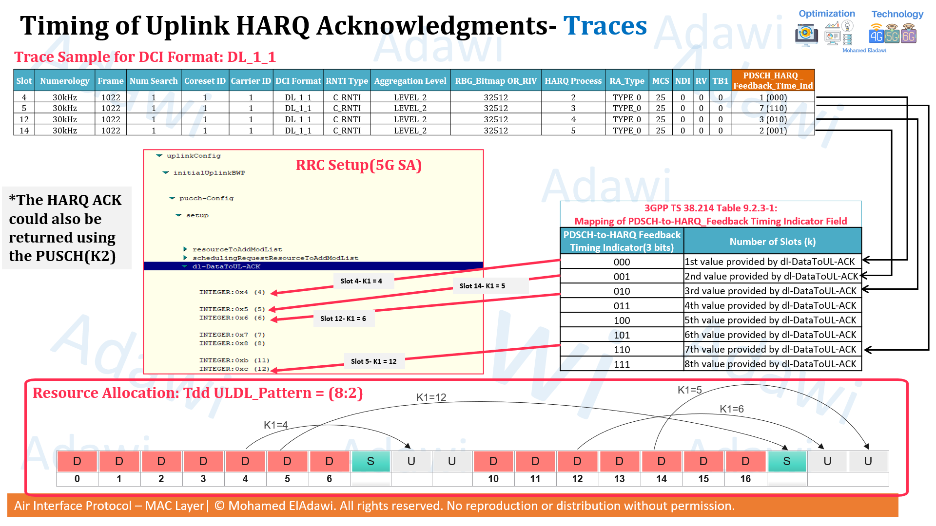Click the server rack icon
The height and width of the screenshot is (526, 936).
[x=847, y=39]
